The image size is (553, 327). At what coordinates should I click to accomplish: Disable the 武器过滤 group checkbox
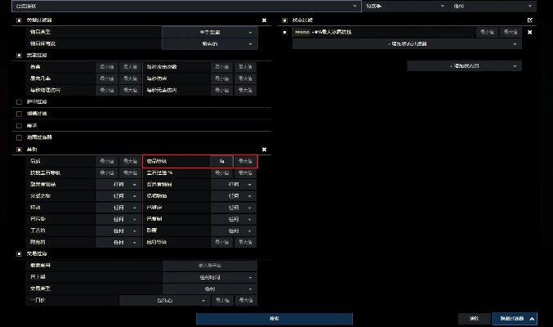[x=19, y=55]
